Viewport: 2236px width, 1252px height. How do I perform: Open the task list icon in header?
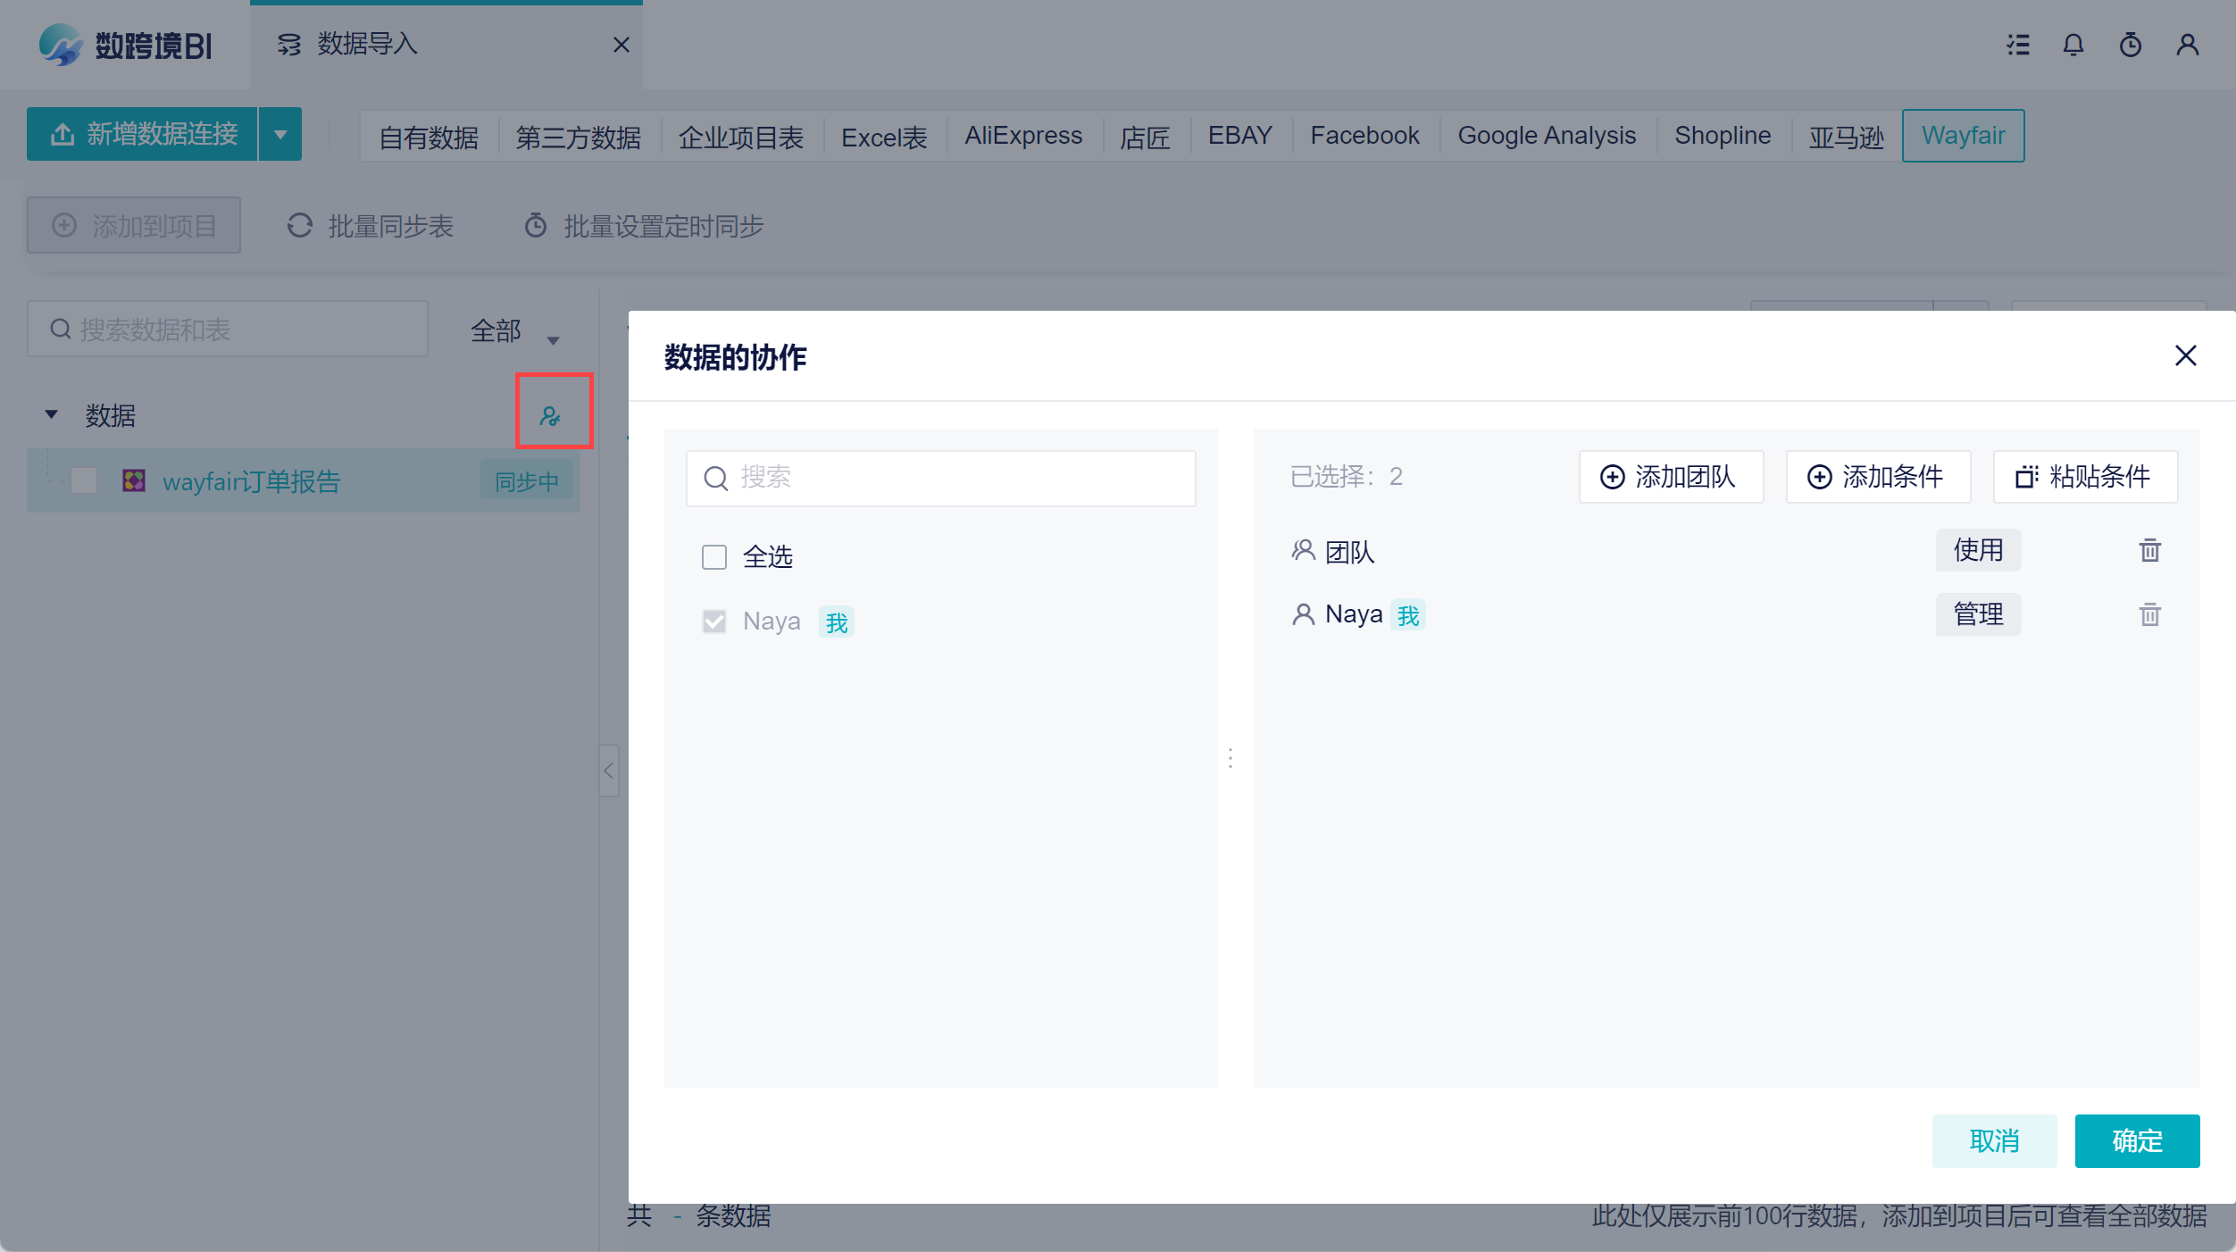2017,45
